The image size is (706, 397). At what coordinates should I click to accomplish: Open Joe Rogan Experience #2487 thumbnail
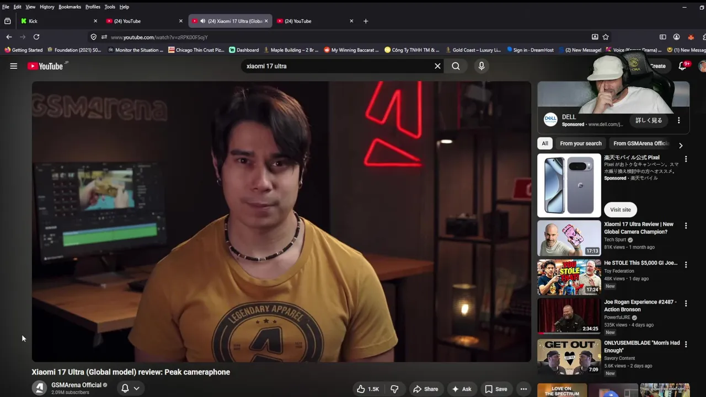point(569,316)
